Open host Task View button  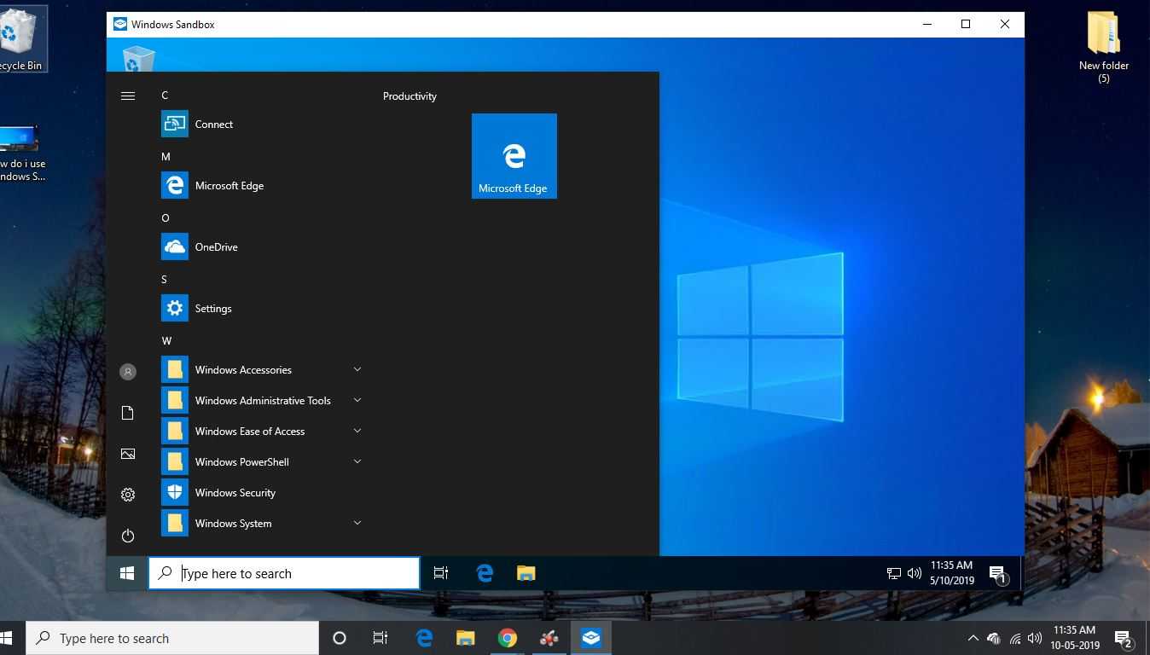(x=380, y=638)
